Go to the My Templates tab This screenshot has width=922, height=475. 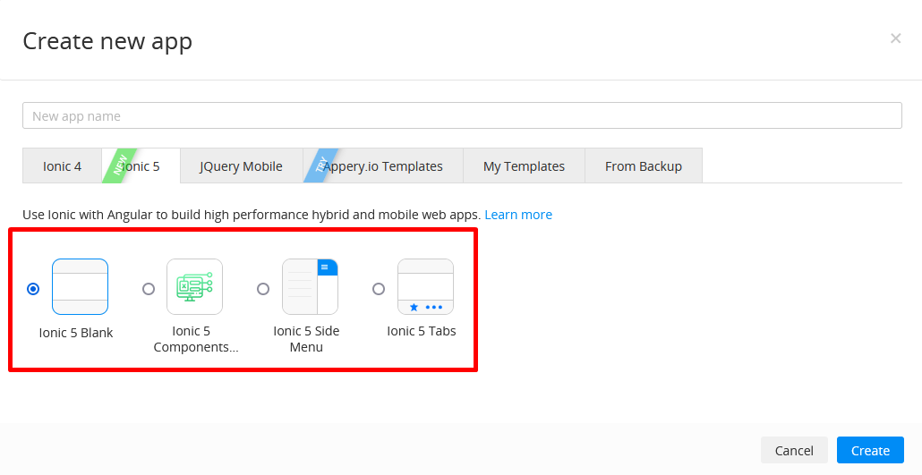point(524,166)
